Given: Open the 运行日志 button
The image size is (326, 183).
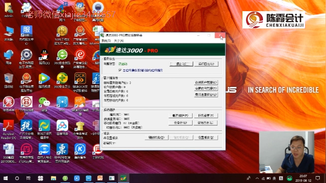Looking at the screenshot, I should tap(206, 64).
